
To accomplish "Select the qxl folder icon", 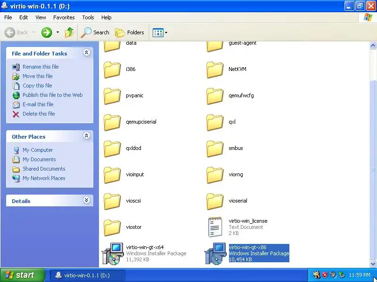I will [x=215, y=122].
